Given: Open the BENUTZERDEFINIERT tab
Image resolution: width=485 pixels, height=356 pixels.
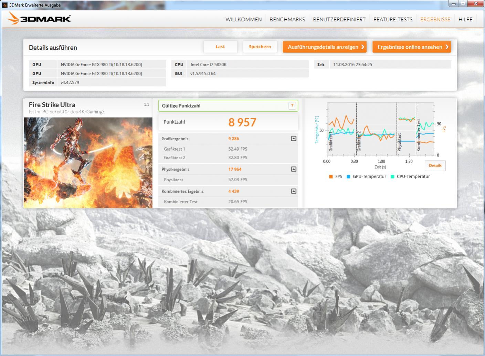Looking at the screenshot, I should [339, 19].
